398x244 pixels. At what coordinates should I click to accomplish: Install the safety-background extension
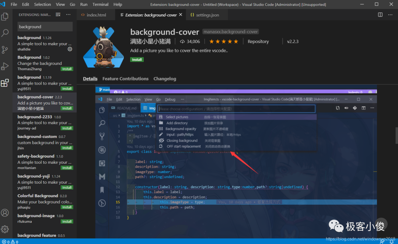point(67,168)
